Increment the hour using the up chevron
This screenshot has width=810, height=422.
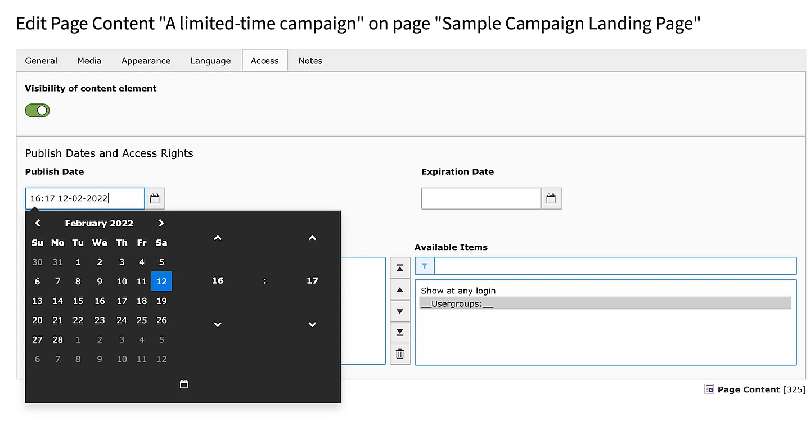(x=218, y=238)
